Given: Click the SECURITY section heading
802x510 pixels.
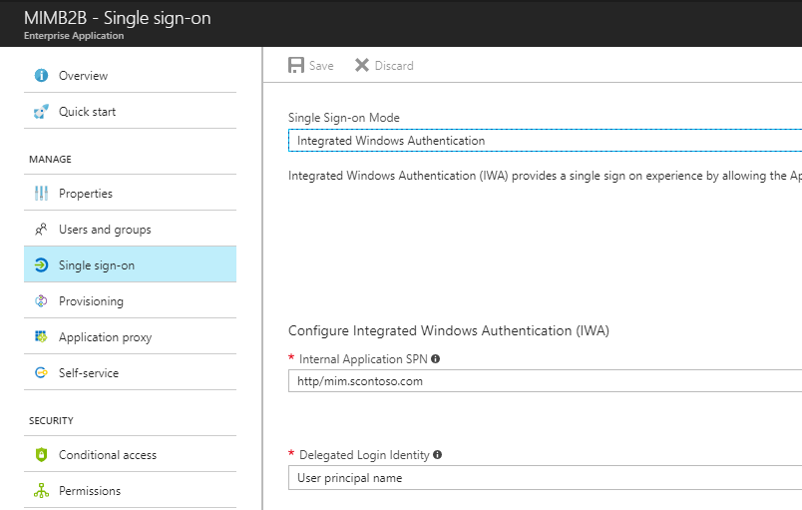Looking at the screenshot, I should click(x=51, y=420).
